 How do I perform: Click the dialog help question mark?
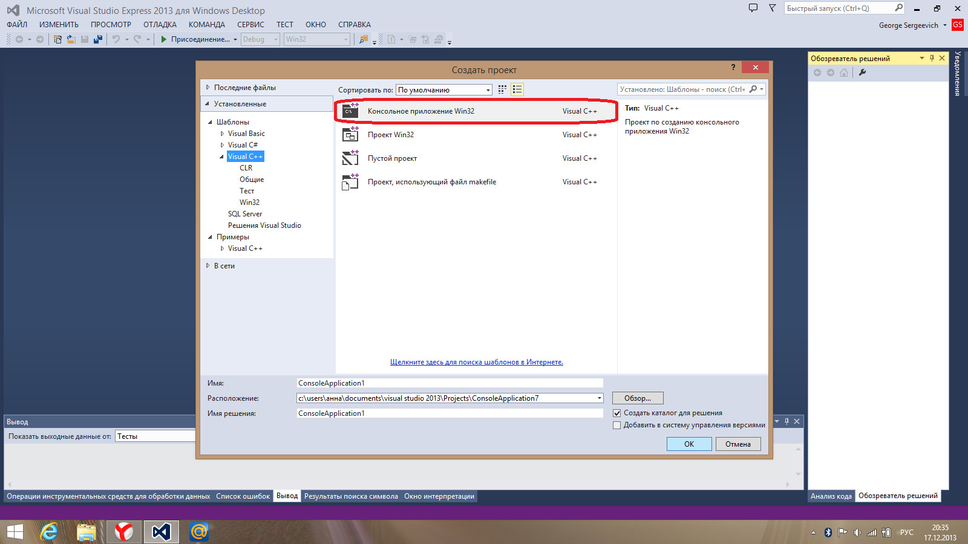[x=733, y=67]
